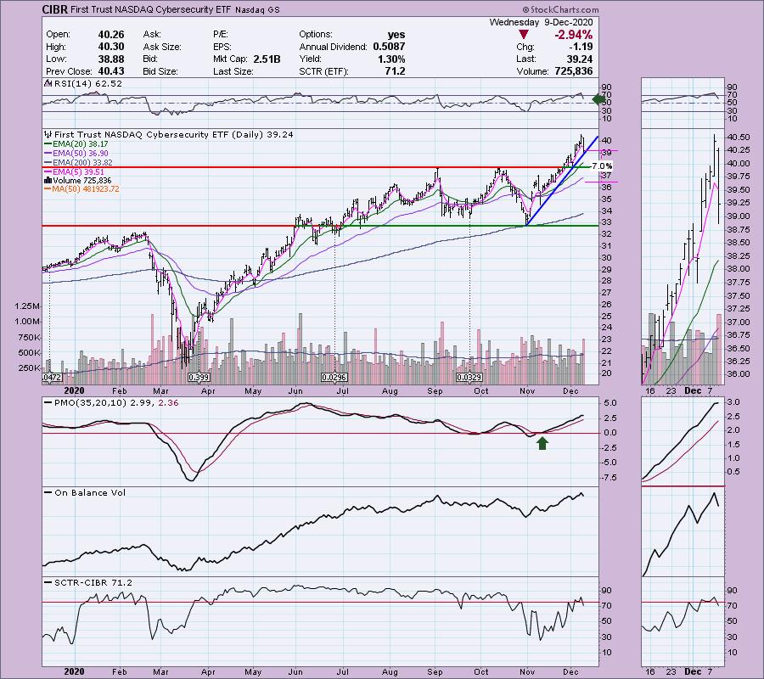The height and width of the screenshot is (679, 764).
Task: Click the Ask Size label in the quote table
Action: point(162,47)
